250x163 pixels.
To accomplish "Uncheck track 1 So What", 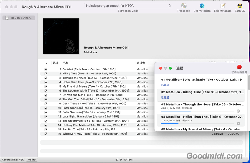I will coord(46,69).
